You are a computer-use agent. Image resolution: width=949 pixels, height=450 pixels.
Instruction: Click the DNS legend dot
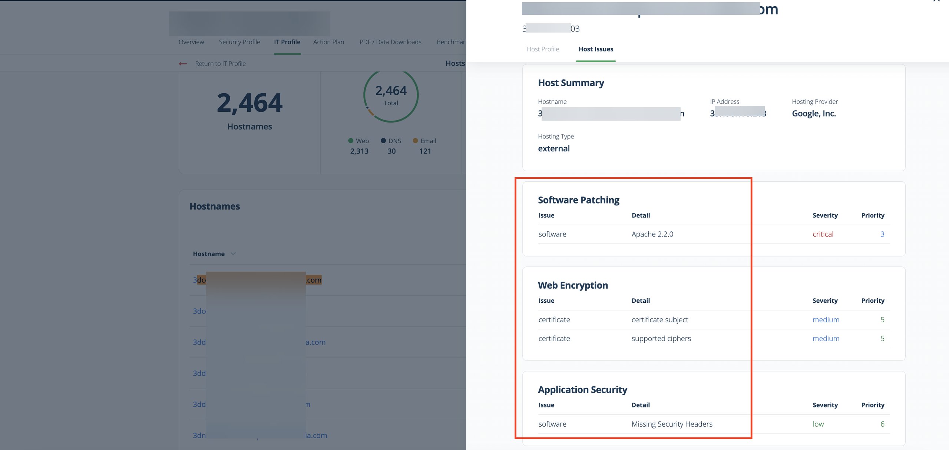383,141
